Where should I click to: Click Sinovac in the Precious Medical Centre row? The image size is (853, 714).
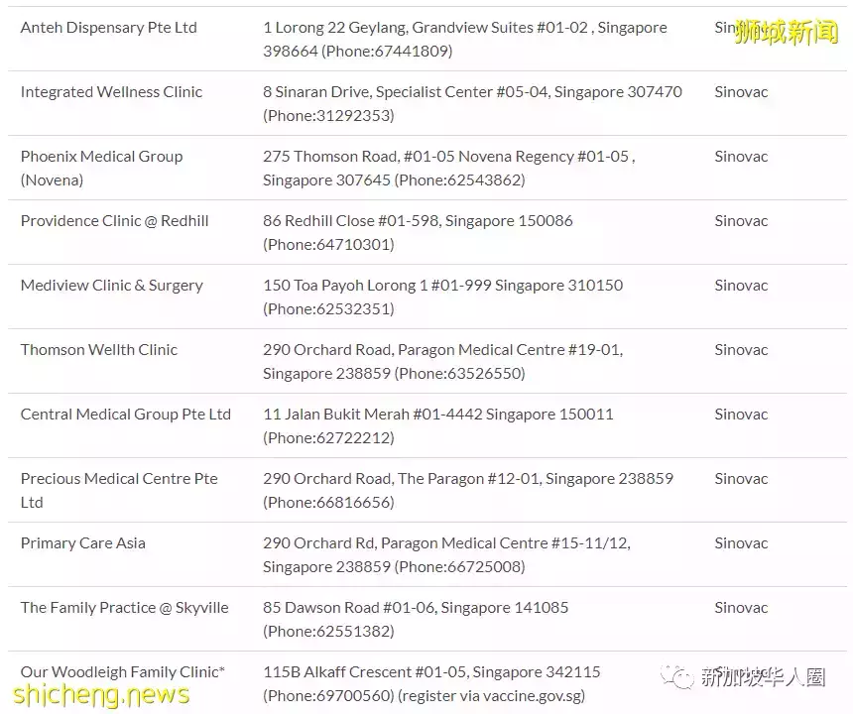pyautogui.click(x=741, y=479)
